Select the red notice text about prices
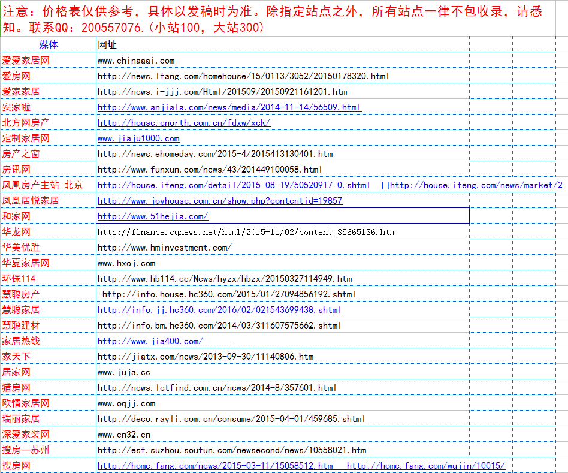 coord(273,19)
